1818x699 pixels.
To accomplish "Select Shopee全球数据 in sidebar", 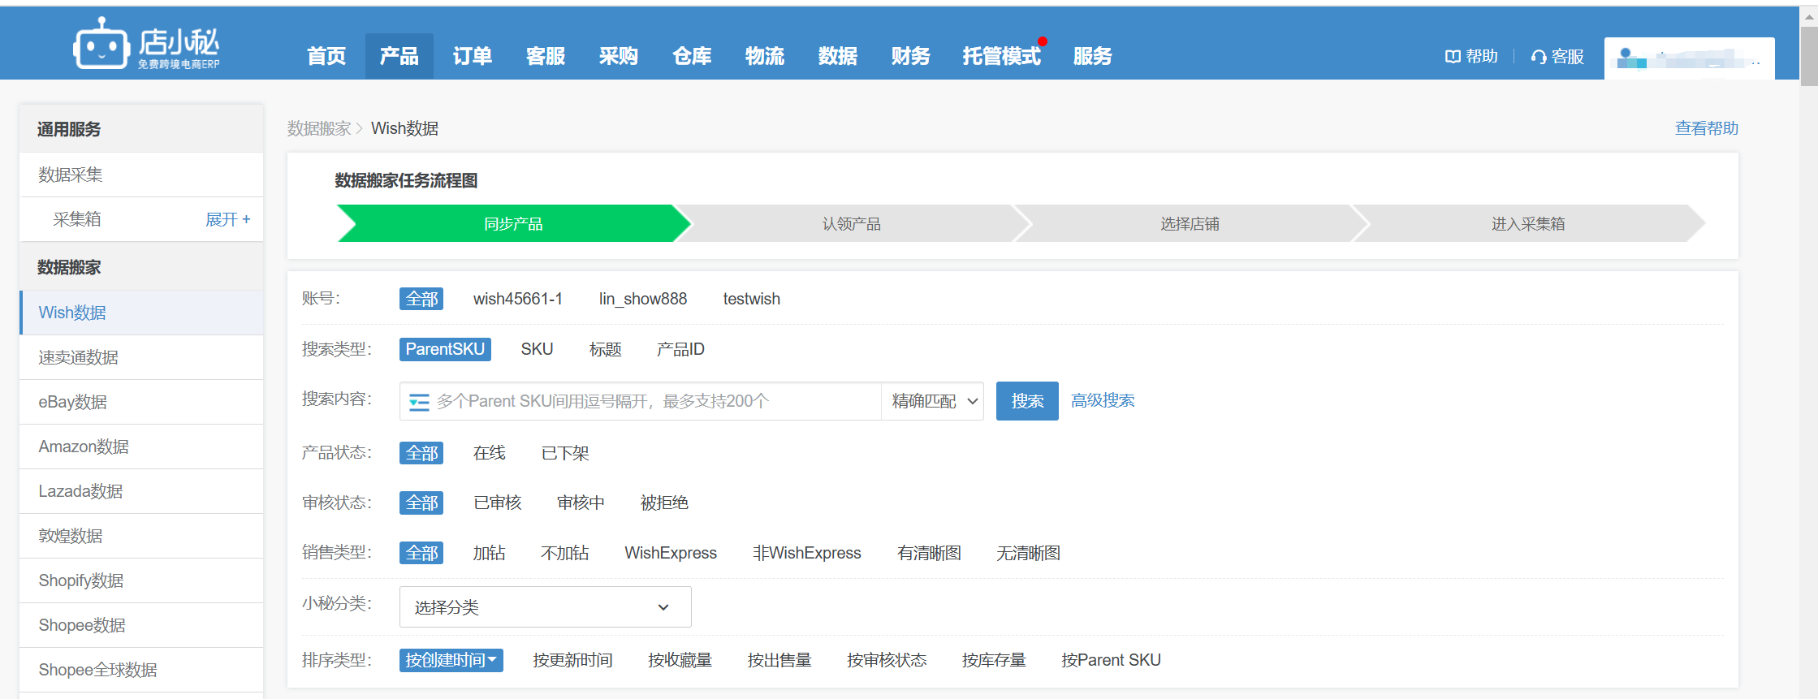I will point(141,670).
